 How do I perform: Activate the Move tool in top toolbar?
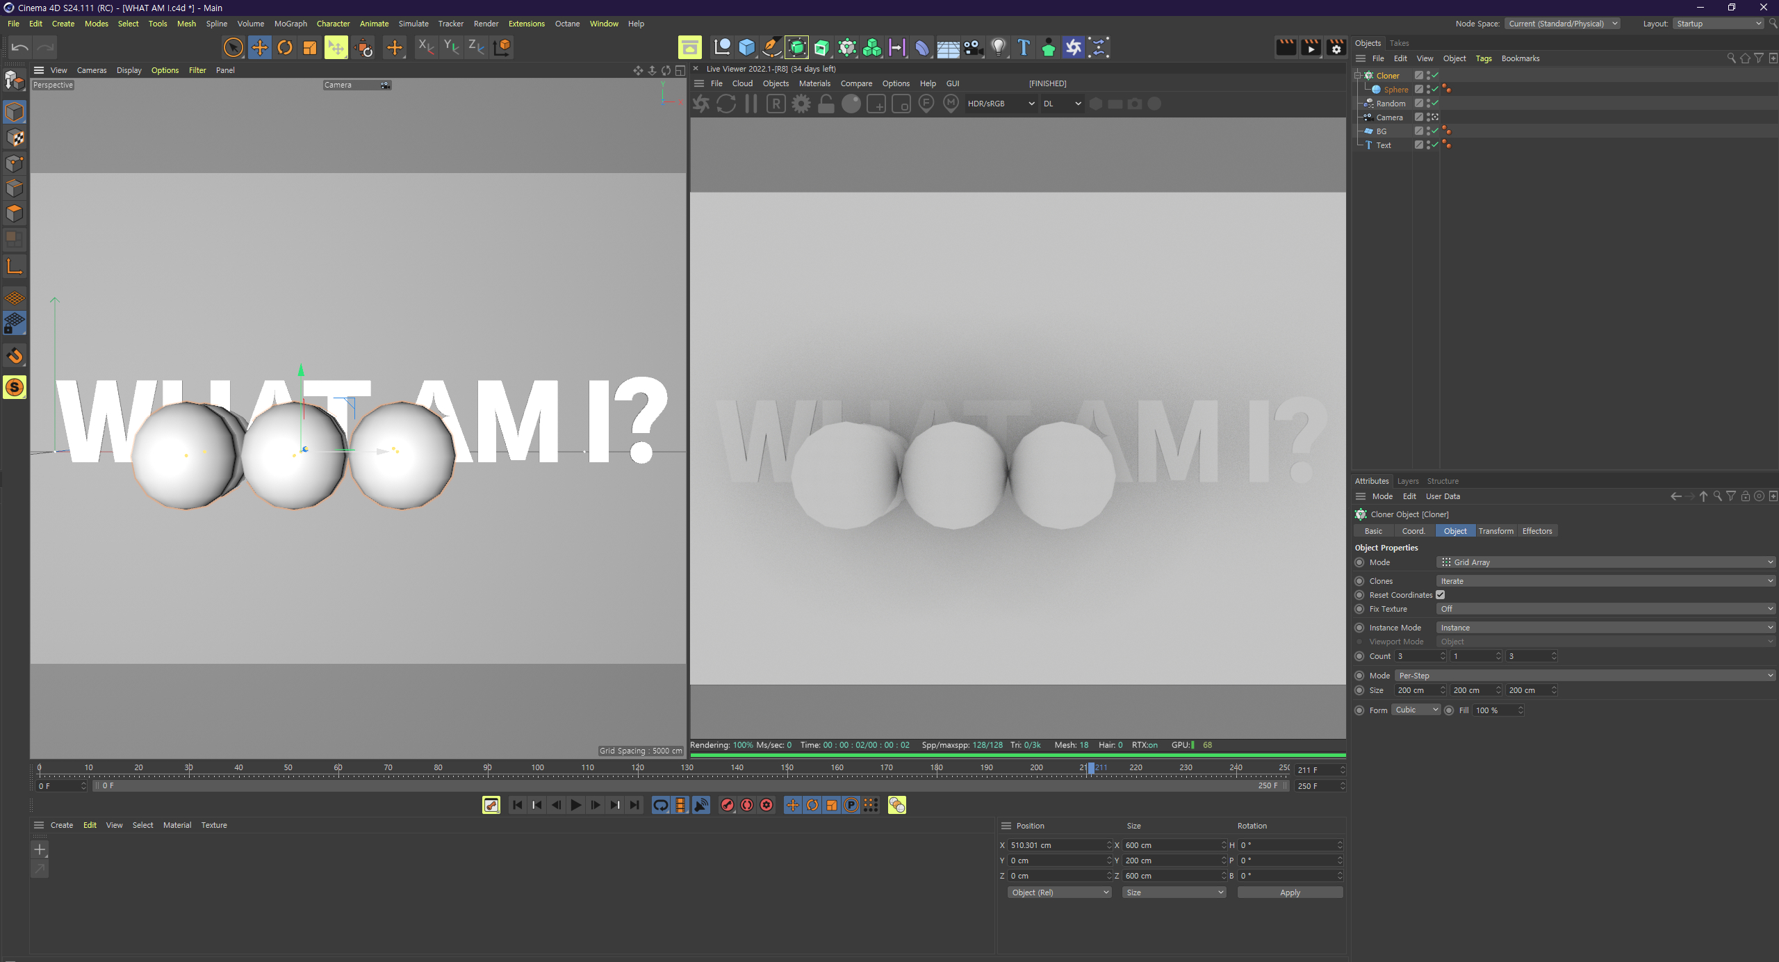click(260, 47)
